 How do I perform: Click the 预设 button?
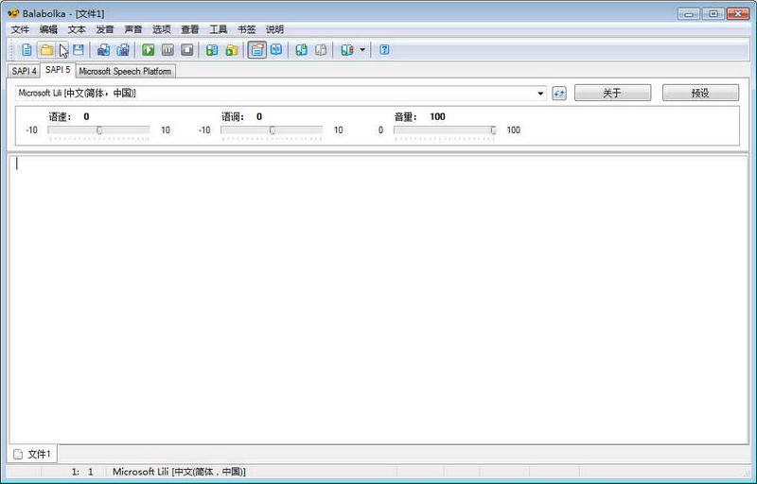[700, 93]
